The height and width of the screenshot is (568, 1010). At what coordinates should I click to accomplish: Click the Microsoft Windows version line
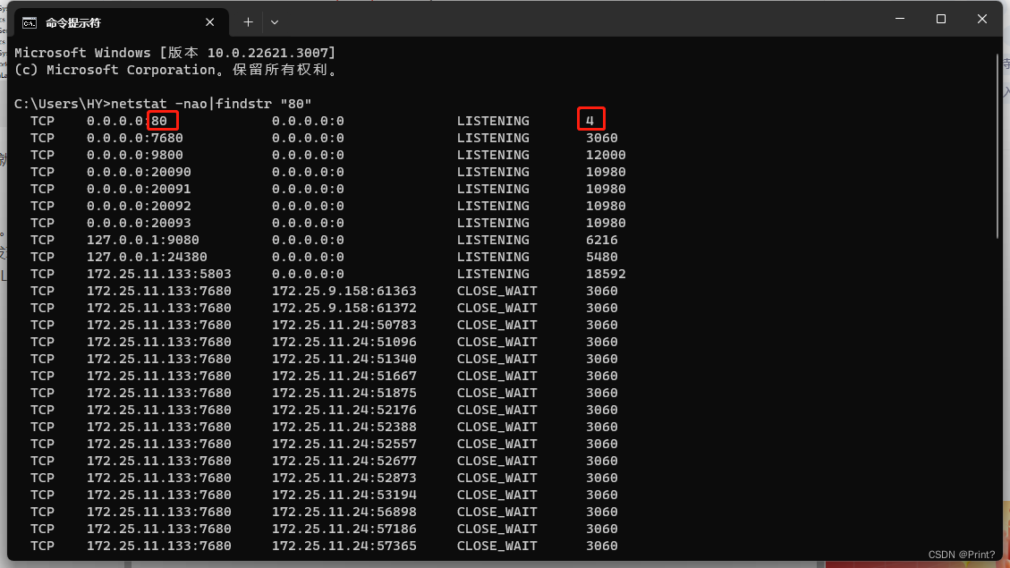pos(174,53)
